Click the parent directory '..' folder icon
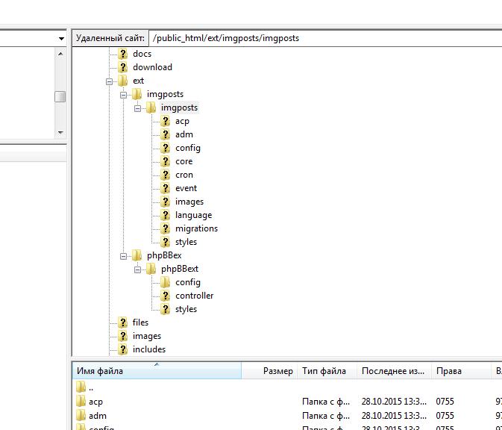The image size is (502, 430). pyautogui.click(x=81, y=387)
